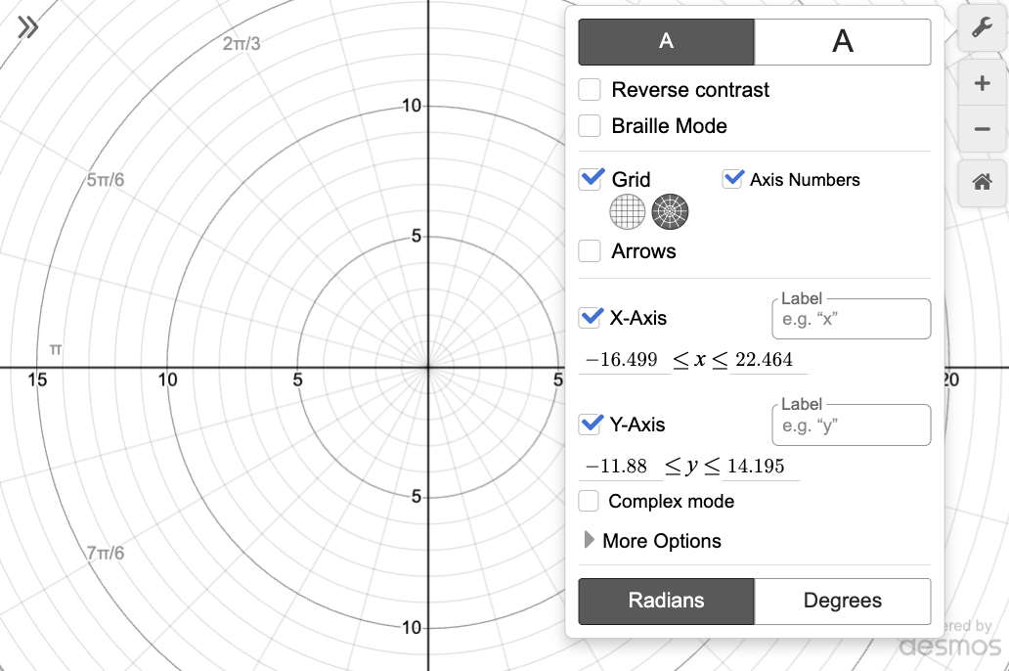Expand More Options disclosure triangle
The height and width of the screenshot is (671, 1009).
(589, 540)
